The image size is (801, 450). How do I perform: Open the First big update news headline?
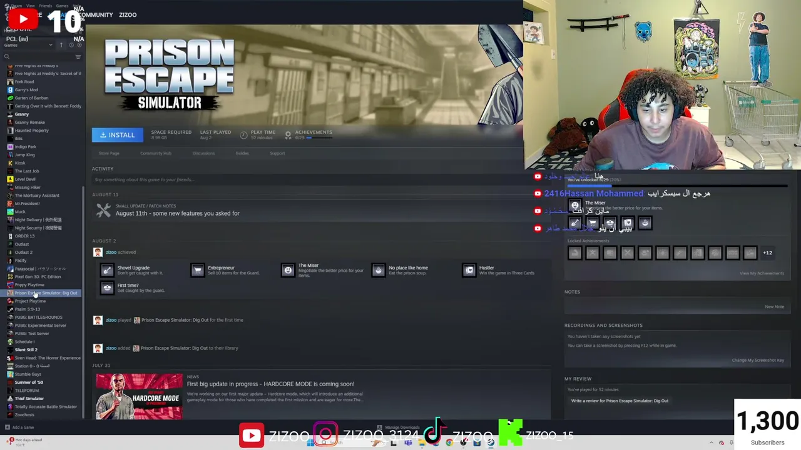pyautogui.click(x=270, y=384)
